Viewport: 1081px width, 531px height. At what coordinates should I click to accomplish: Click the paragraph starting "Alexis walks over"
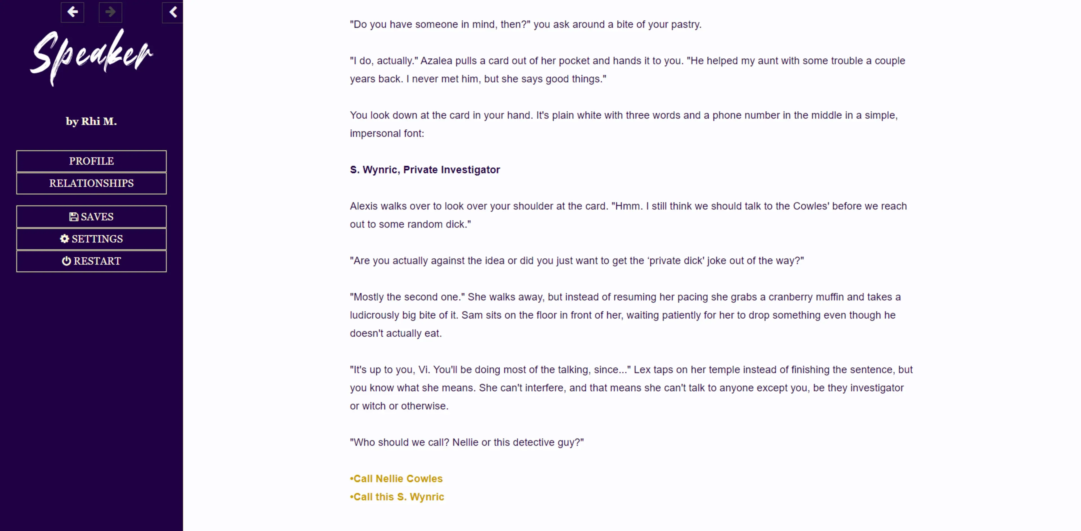628,215
